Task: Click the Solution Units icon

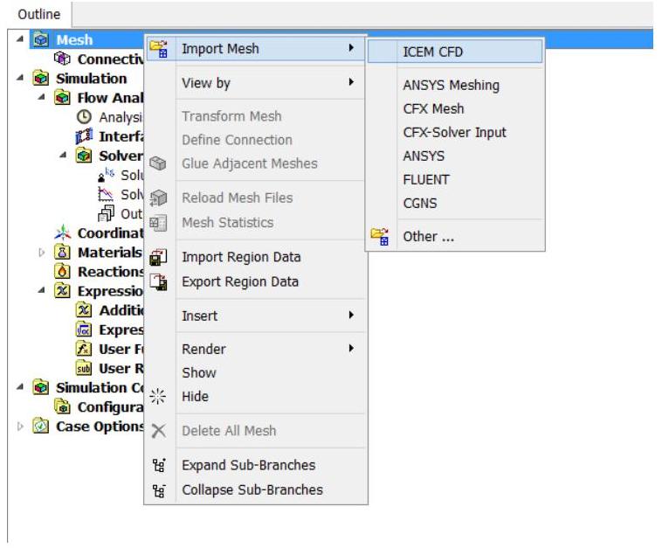Action: click(x=106, y=175)
